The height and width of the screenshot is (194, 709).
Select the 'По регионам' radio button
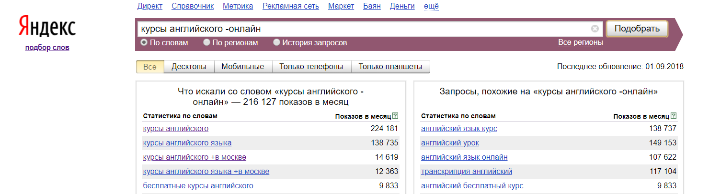pyautogui.click(x=206, y=42)
